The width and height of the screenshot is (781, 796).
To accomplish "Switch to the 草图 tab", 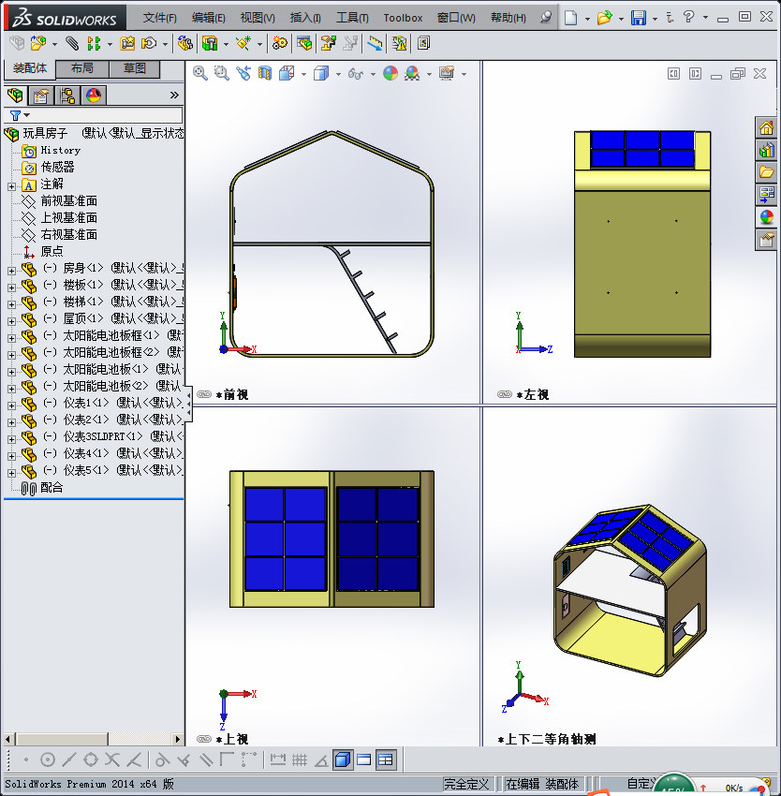I will click(135, 68).
